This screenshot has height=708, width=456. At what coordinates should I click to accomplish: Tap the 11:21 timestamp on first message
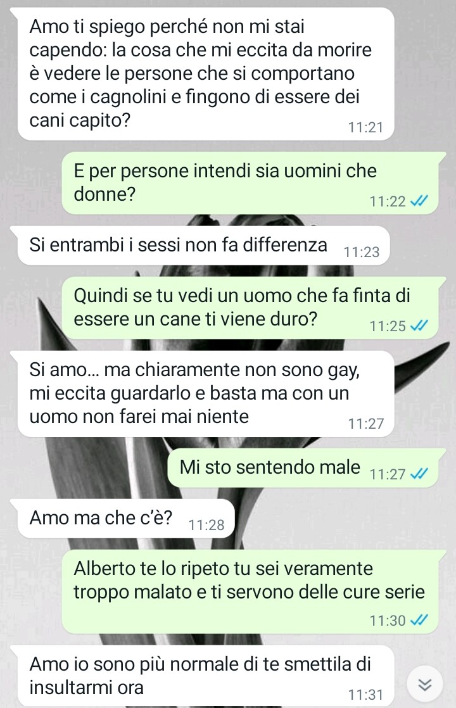point(365,127)
